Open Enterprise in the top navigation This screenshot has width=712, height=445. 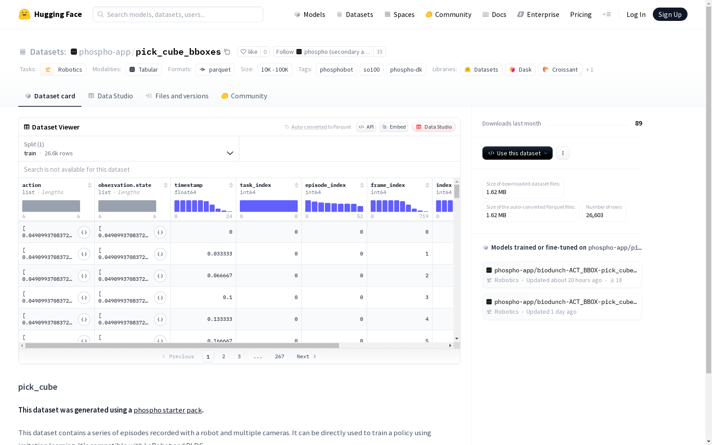[538, 14]
